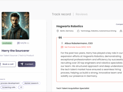123x92 pixels.
Task: Book a call with Harry
Action: pyautogui.click(x=8, y=64)
